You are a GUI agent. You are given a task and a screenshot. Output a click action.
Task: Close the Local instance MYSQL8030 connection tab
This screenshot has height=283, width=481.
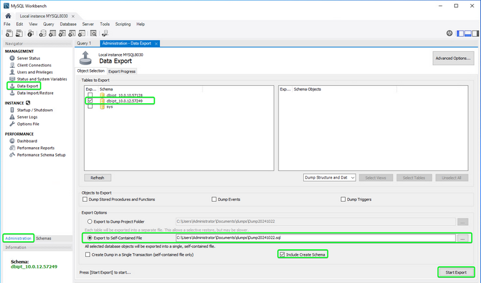click(73, 16)
